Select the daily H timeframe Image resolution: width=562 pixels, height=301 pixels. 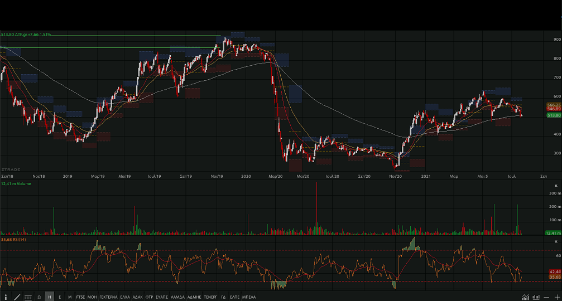(50, 297)
